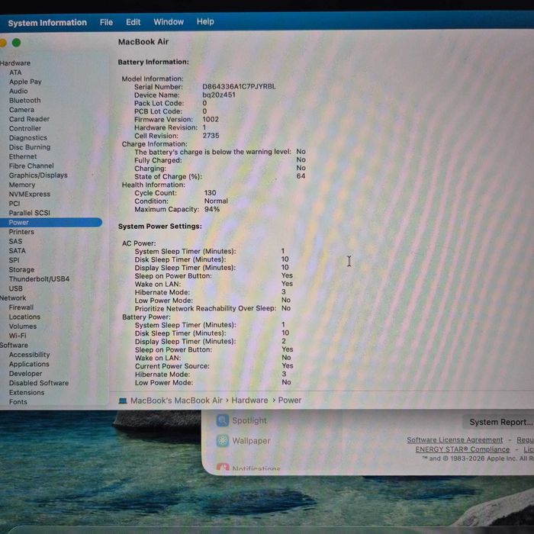The height and width of the screenshot is (534, 534).
Task: Select Firewall under Network
Action: coord(21,307)
